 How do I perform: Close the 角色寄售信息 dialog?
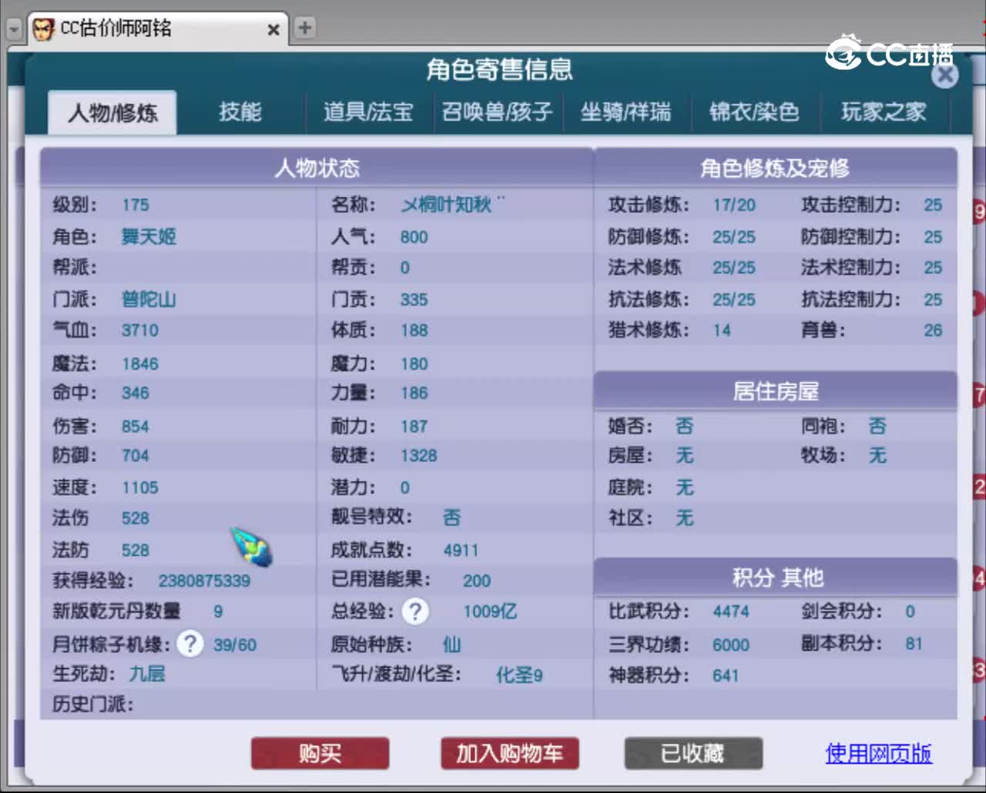(x=945, y=75)
